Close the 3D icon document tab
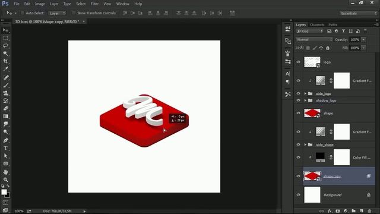This screenshot has height=214, width=380. (84, 21)
